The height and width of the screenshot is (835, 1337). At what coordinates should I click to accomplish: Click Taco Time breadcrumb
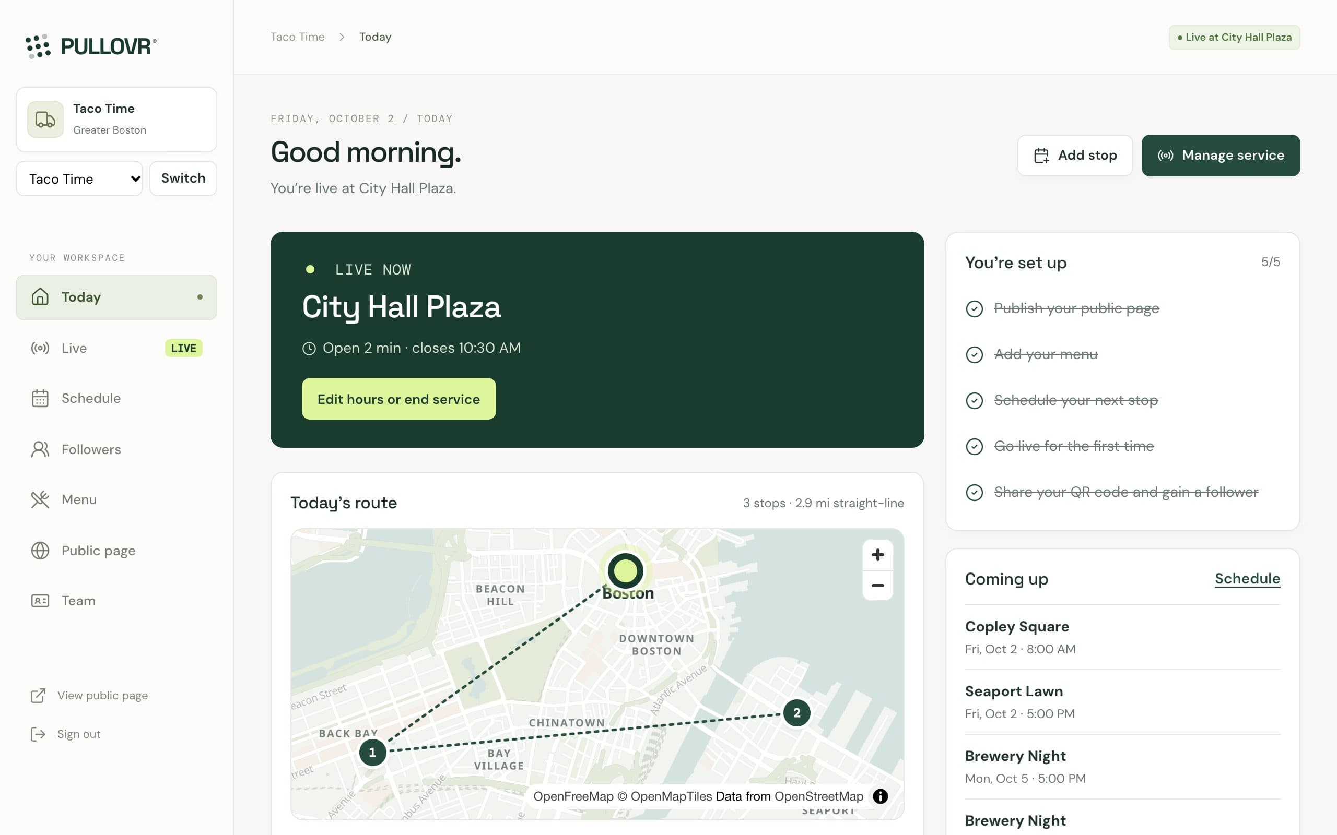297,37
